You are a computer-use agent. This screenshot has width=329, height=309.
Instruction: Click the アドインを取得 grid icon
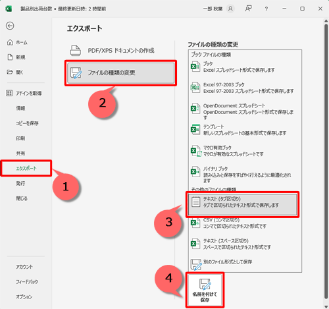pyautogui.click(x=9, y=93)
